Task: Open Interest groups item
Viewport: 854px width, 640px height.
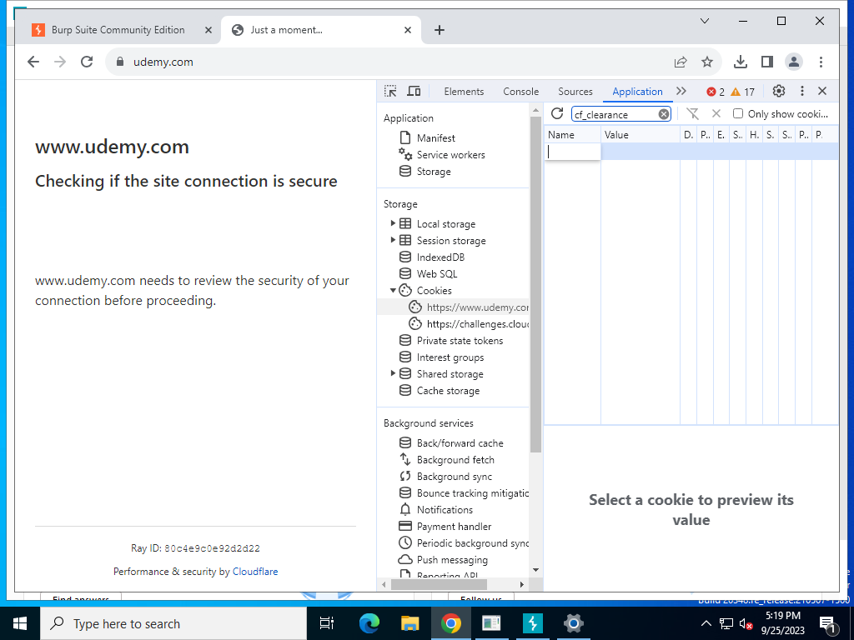Action: pyautogui.click(x=450, y=357)
